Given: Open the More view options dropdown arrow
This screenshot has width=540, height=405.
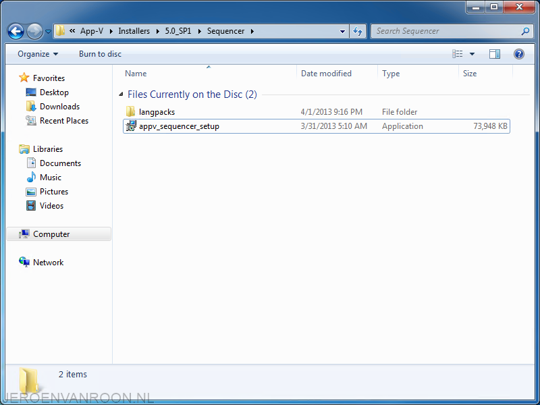Looking at the screenshot, I should pyautogui.click(x=472, y=54).
